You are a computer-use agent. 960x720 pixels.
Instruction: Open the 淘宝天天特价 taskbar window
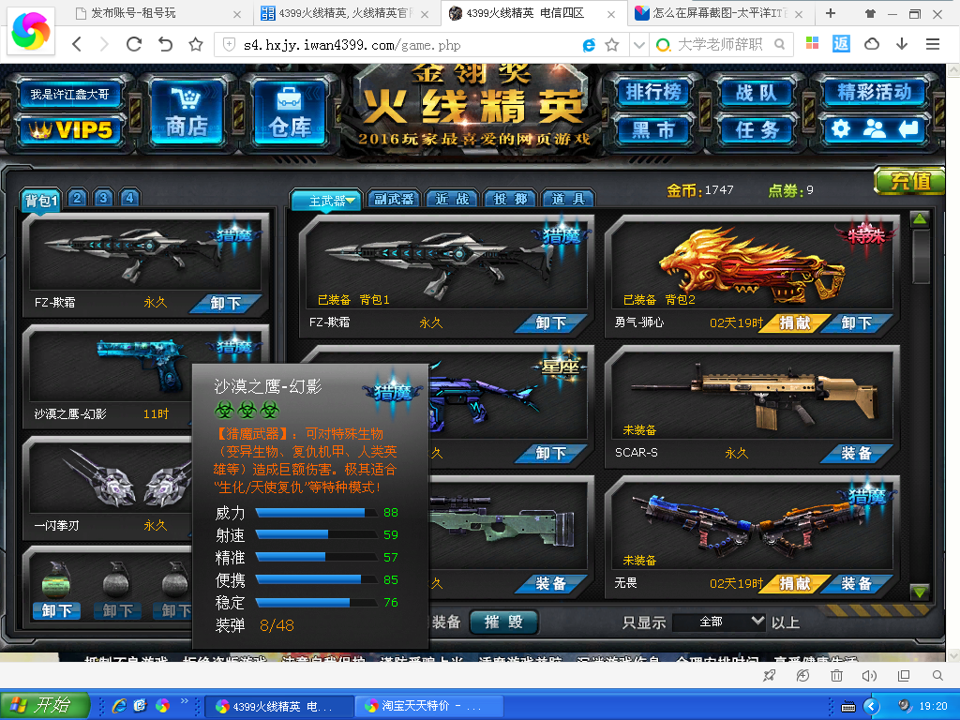(x=428, y=706)
